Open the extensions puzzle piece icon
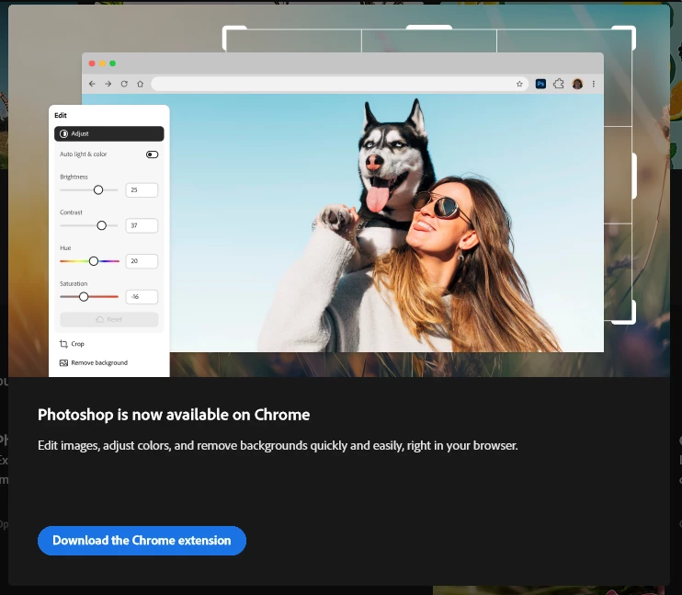 559,84
